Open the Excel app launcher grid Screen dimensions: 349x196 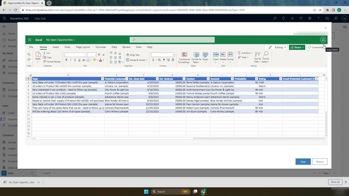(29, 40)
